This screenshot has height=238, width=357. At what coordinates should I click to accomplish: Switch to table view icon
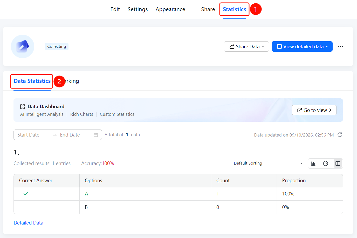click(x=338, y=164)
